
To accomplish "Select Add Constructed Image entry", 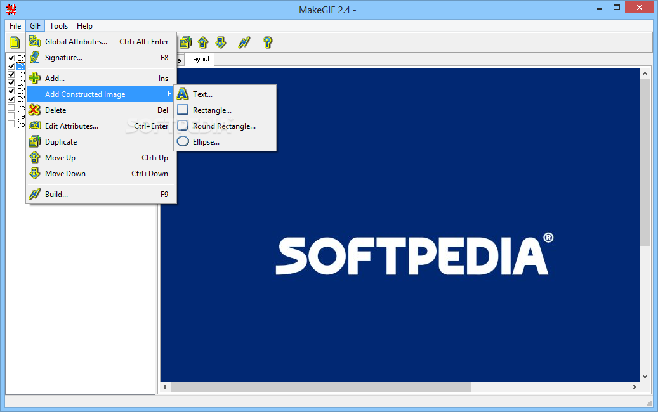I will coord(101,94).
